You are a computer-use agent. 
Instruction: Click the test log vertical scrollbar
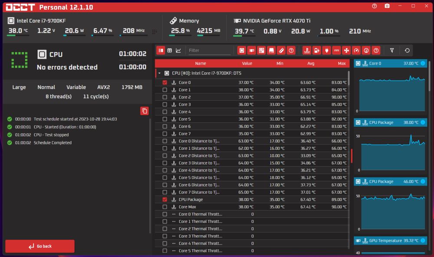[x=150, y=176]
